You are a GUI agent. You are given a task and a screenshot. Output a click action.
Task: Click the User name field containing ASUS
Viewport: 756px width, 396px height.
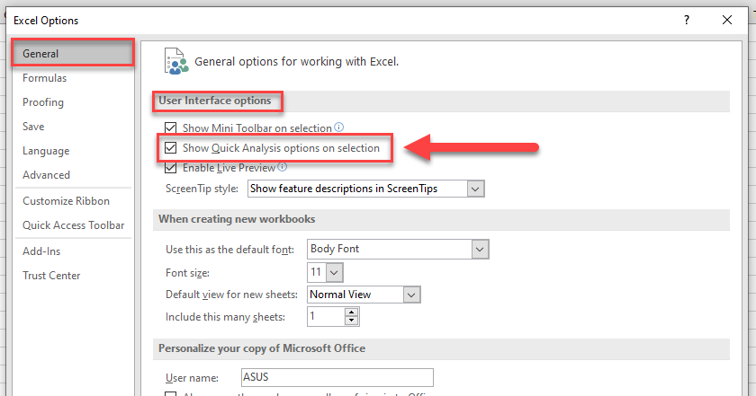pyautogui.click(x=337, y=377)
